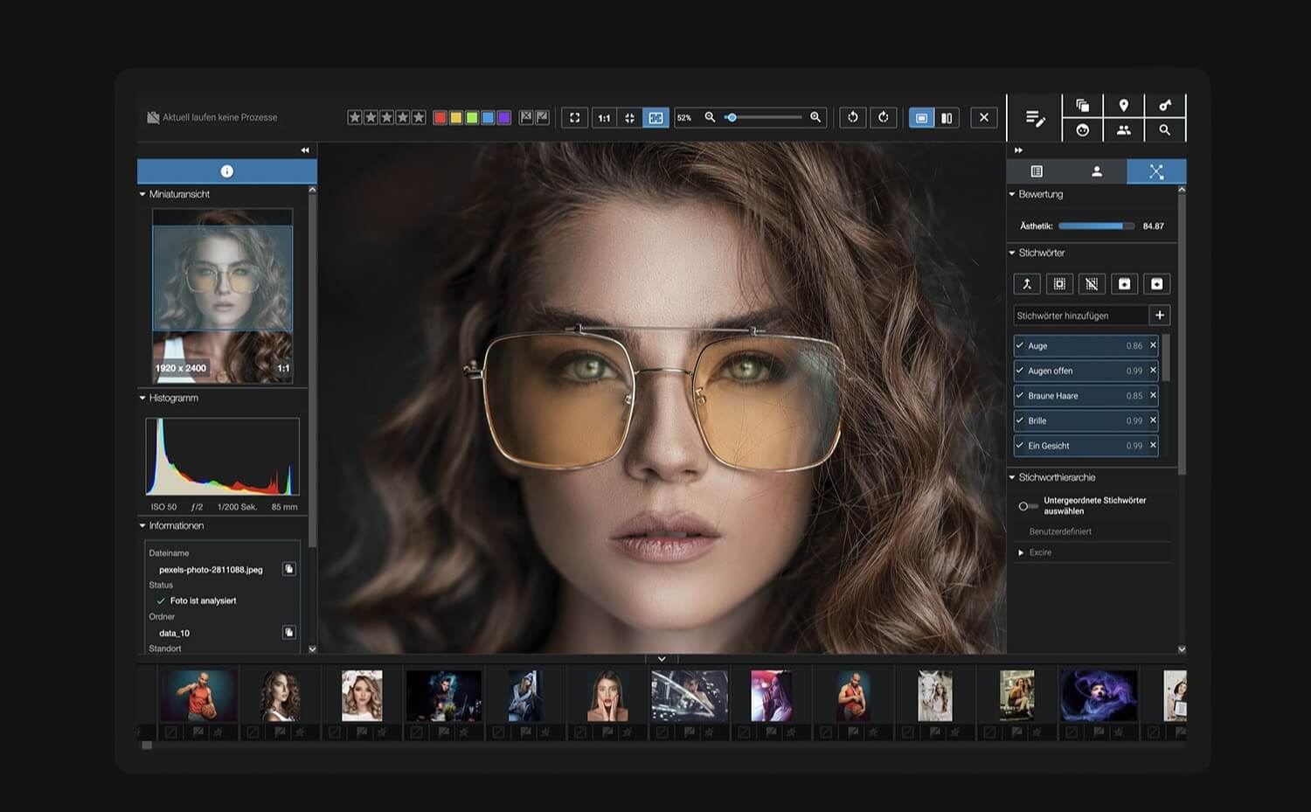
Task: Open the edit metadata list-pencil icon
Action: pyautogui.click(x=1035, y=118)
